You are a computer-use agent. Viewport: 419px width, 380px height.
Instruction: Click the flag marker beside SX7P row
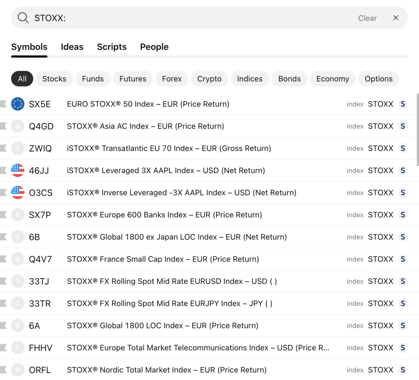click(x=4, y=215)
